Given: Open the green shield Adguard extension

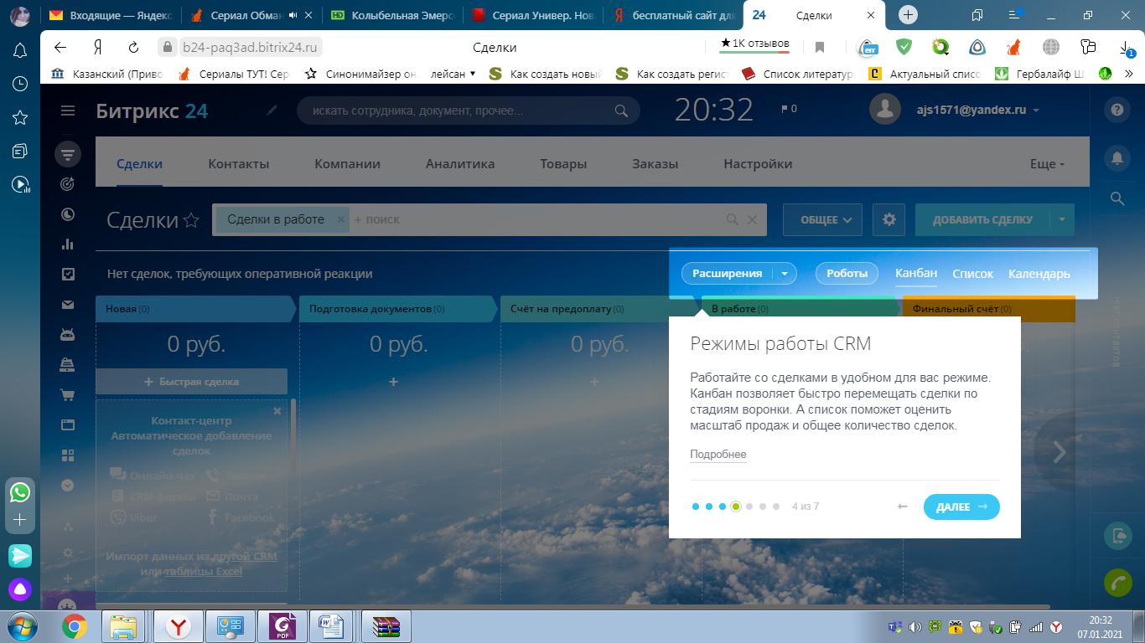Looking at the screenshot, I should tap(904, 47).
